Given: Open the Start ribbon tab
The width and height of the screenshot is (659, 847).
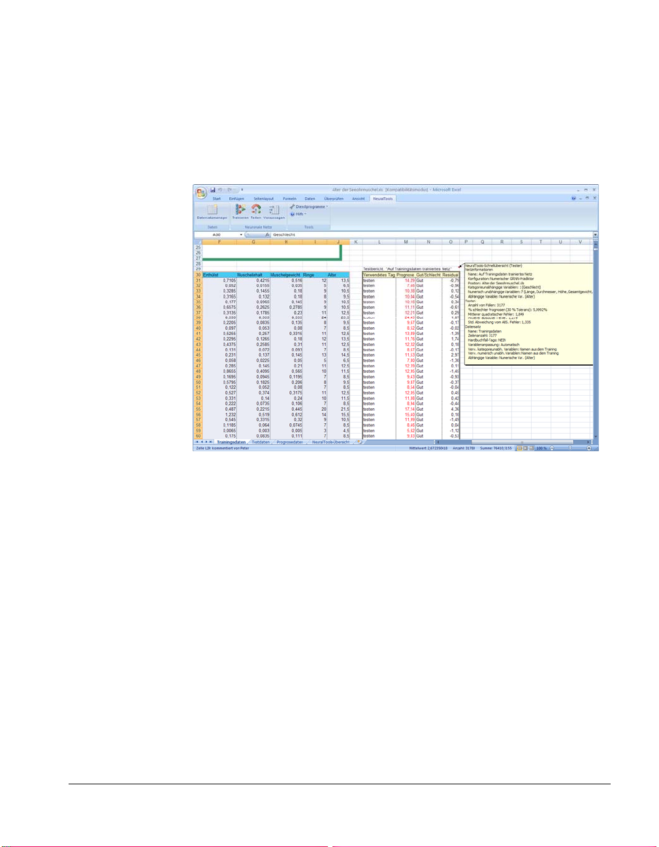Looking at the screenshot, I should (216, 199).
